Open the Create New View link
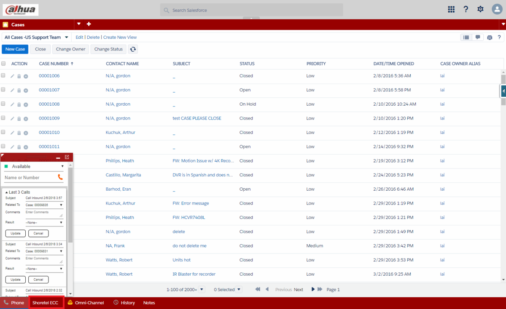506x309 pixels. [120, 37]
